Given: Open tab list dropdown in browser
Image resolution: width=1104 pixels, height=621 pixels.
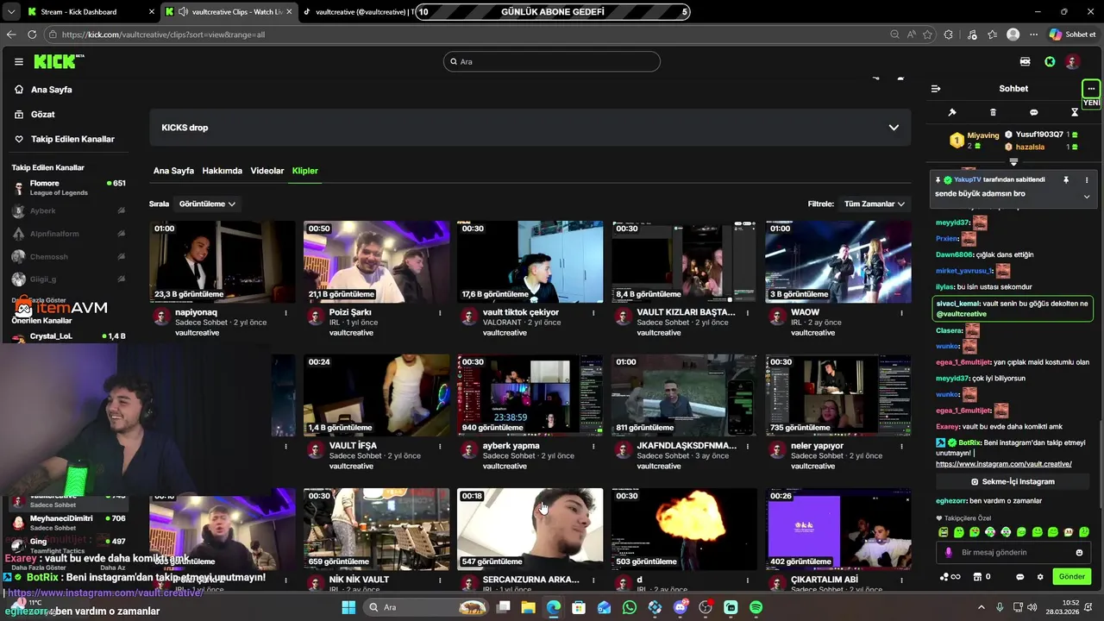Looking at the screenshot, I should pos(10,12).
